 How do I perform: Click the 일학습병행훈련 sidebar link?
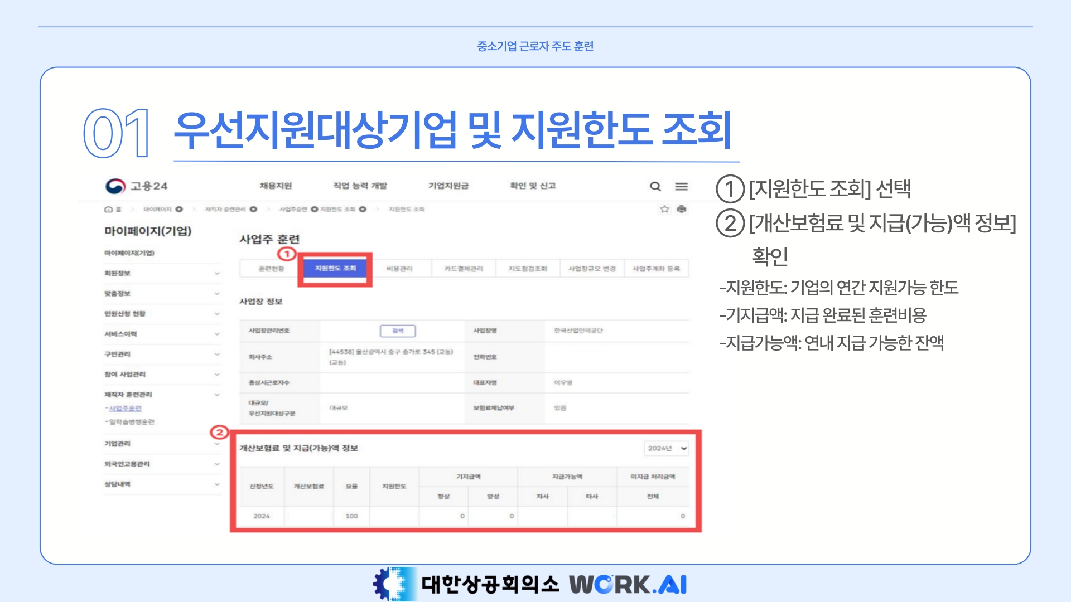pos(132,422)
